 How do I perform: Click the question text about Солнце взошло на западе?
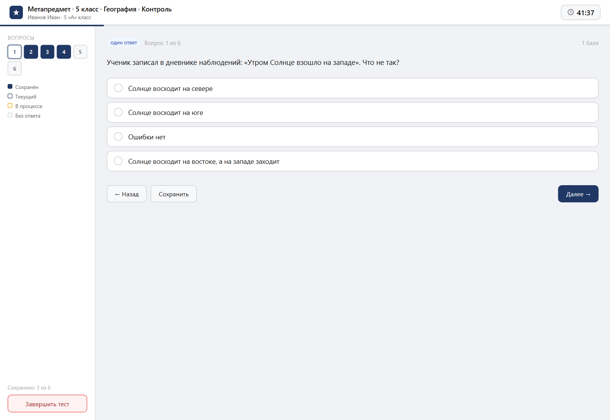point(253,63)
